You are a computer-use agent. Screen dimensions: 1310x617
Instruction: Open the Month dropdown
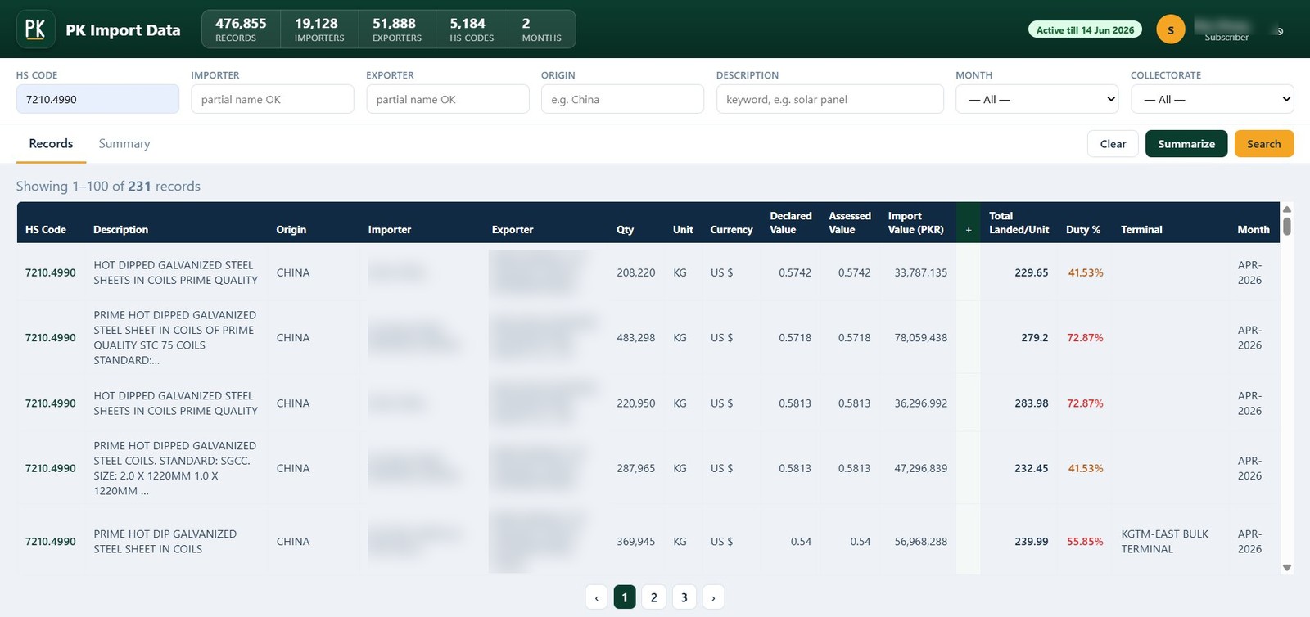coord(1037,99)
